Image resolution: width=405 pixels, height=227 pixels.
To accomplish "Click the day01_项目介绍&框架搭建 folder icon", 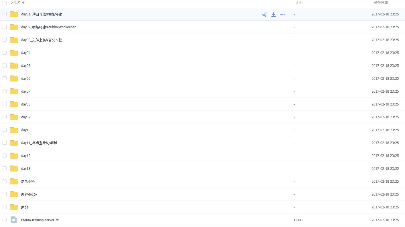I will [x=14, y=14].
